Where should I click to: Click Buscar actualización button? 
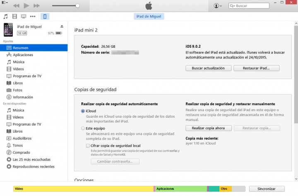[209, 68]
